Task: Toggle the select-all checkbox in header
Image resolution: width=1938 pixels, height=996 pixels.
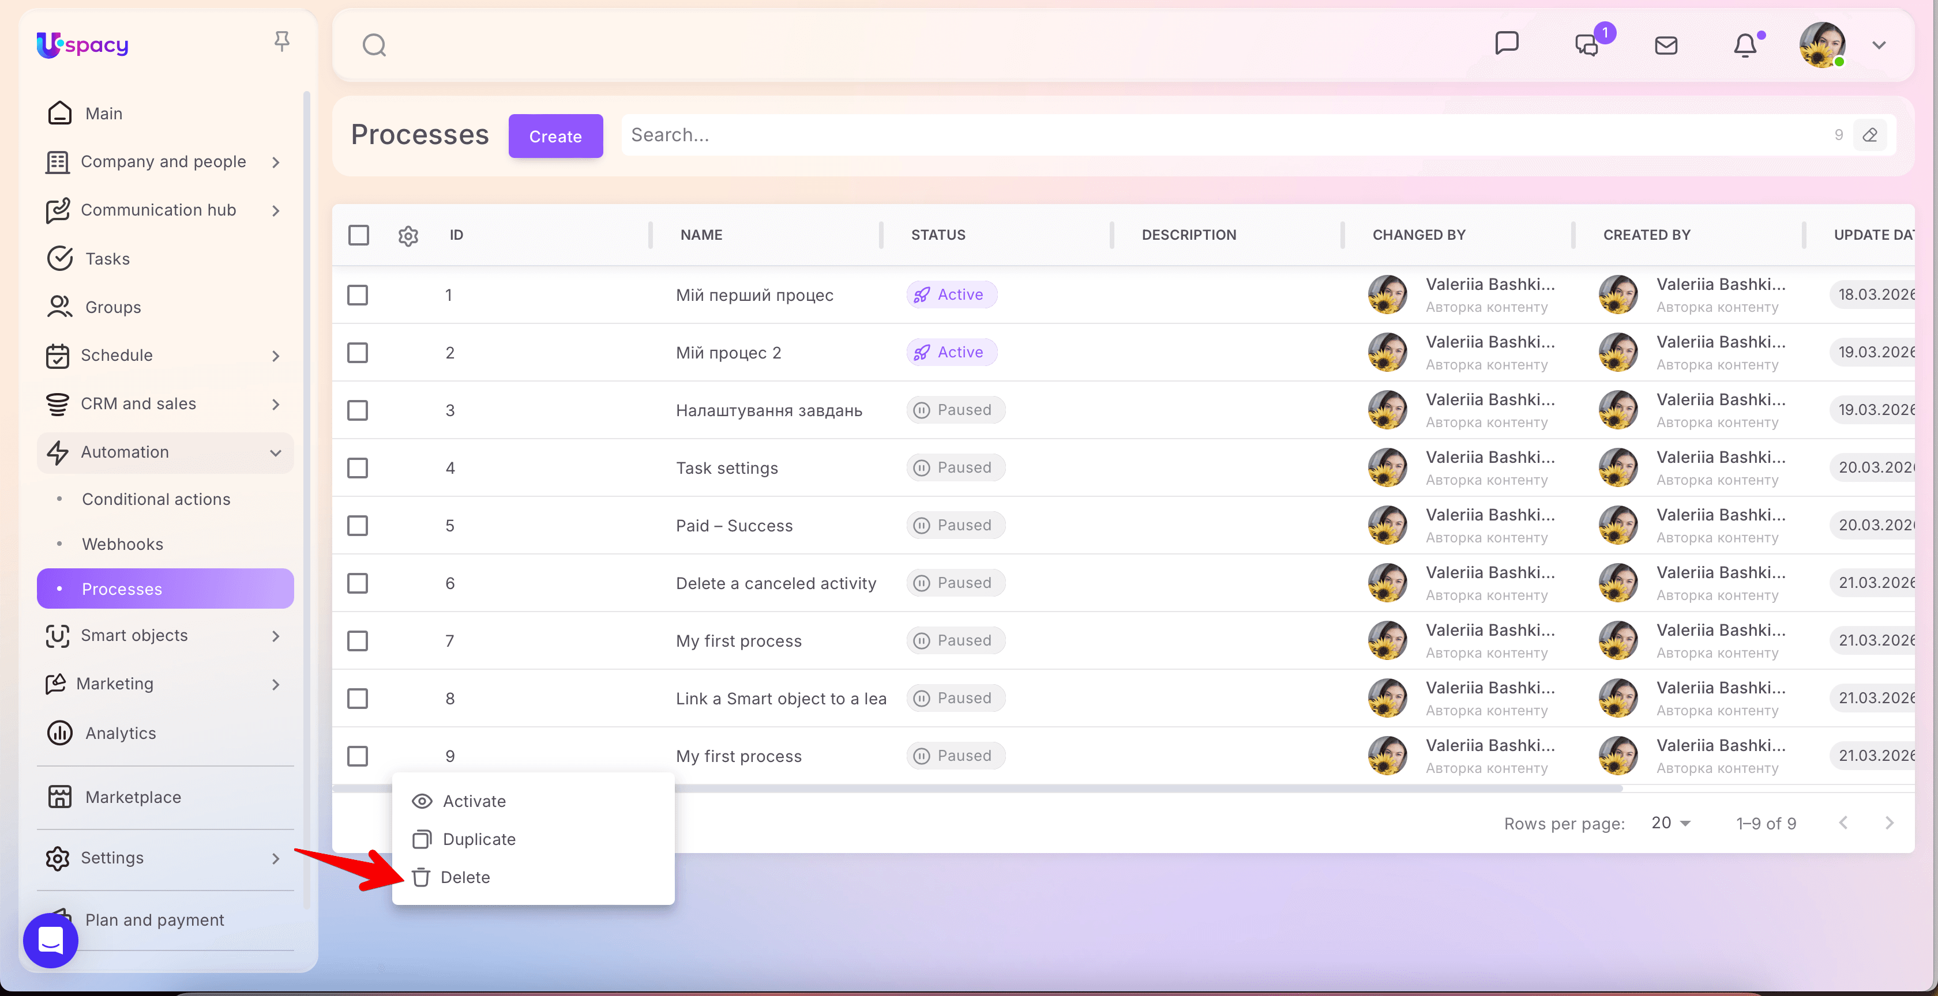Action: (358, 235)
